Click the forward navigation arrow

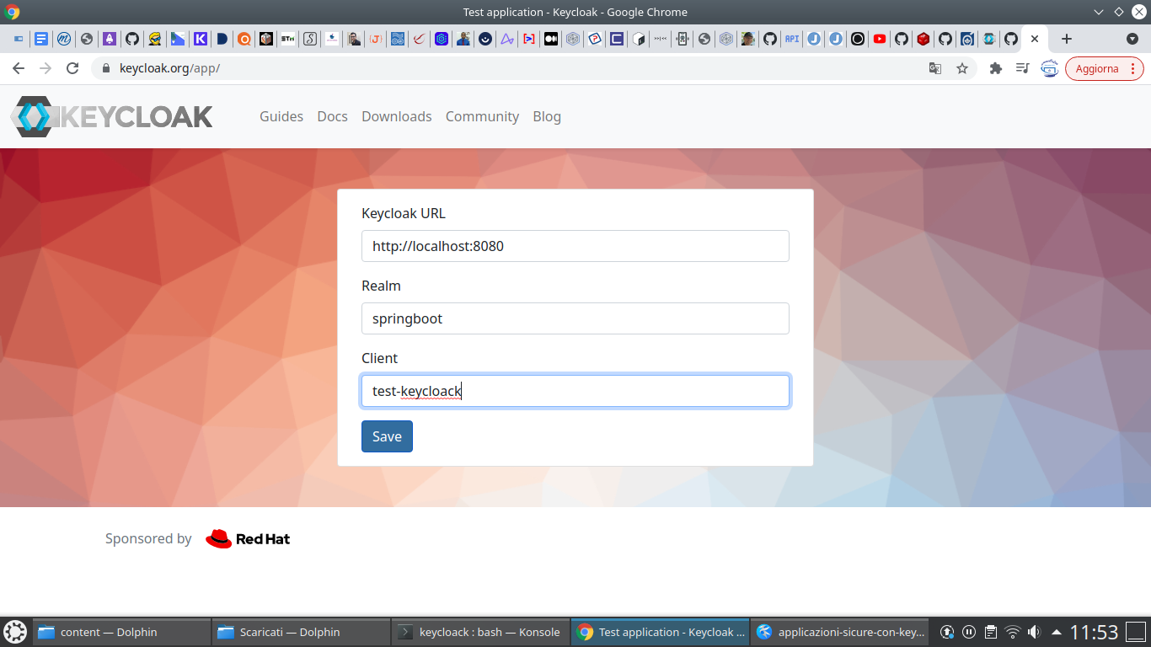point(46,68)
